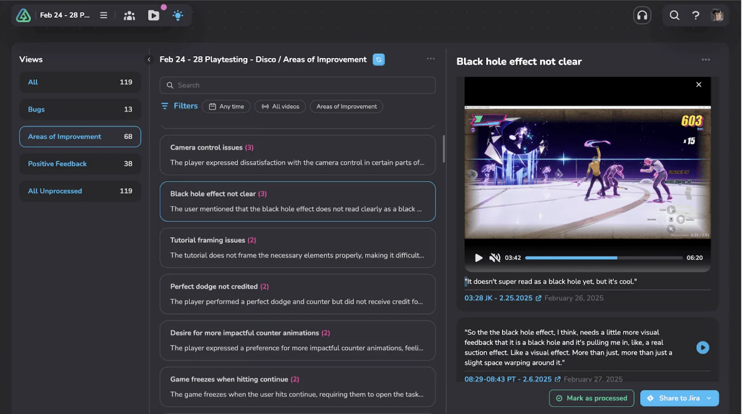Mark the insight as processed
The image size is (742, 414).
click(x=592, y=398)
